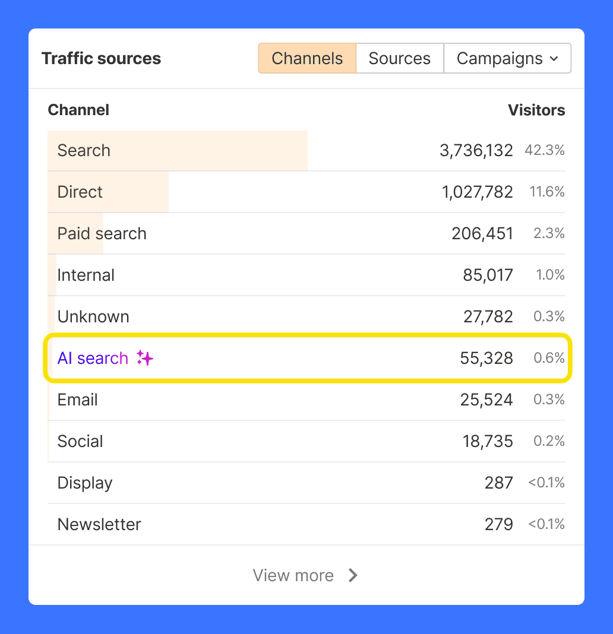Select the Unknown channel row

pyautogui.click(x=306, y=316)
